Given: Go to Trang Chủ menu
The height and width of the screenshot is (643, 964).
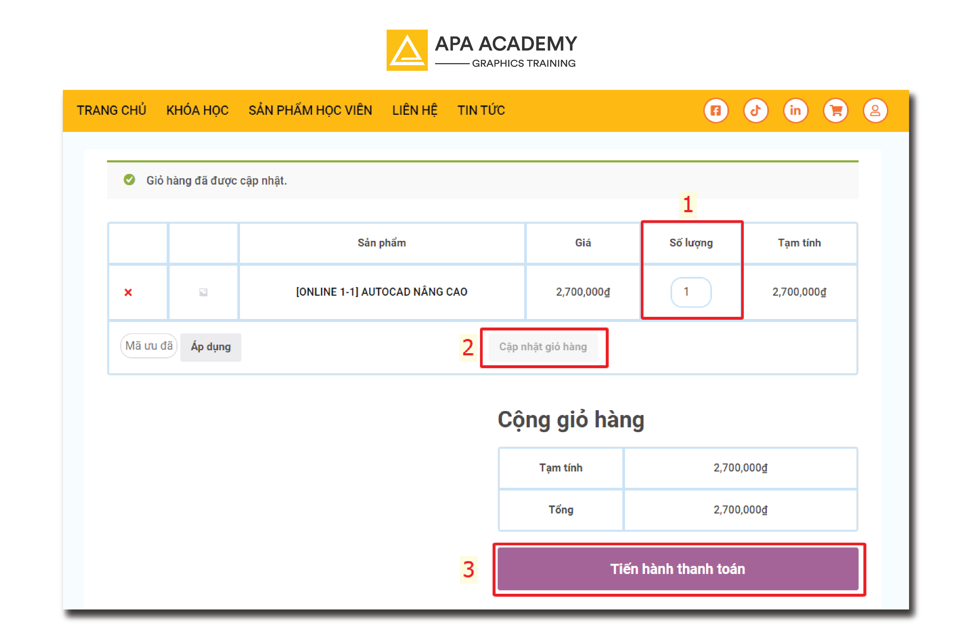Looking at the screenshot, I should pos(111,111).
